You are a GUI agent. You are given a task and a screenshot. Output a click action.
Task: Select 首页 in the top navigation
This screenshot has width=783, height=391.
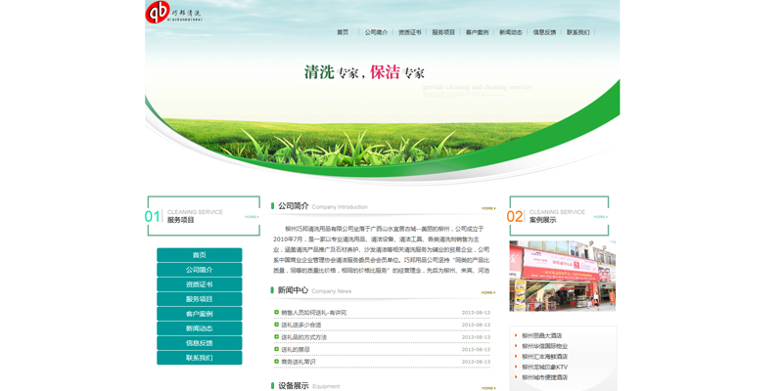[343, 32]
